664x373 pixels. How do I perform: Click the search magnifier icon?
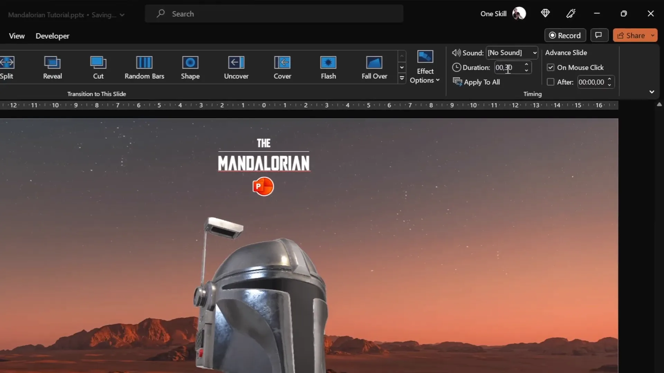[x=160, y=14]
